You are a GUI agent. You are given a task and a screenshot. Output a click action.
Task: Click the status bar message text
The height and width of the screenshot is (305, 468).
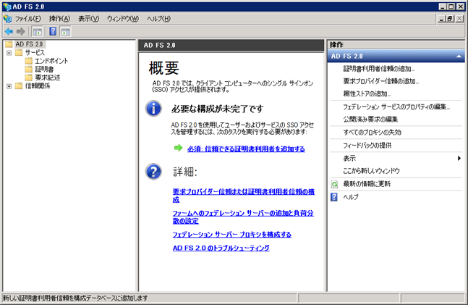pos(75,298)
